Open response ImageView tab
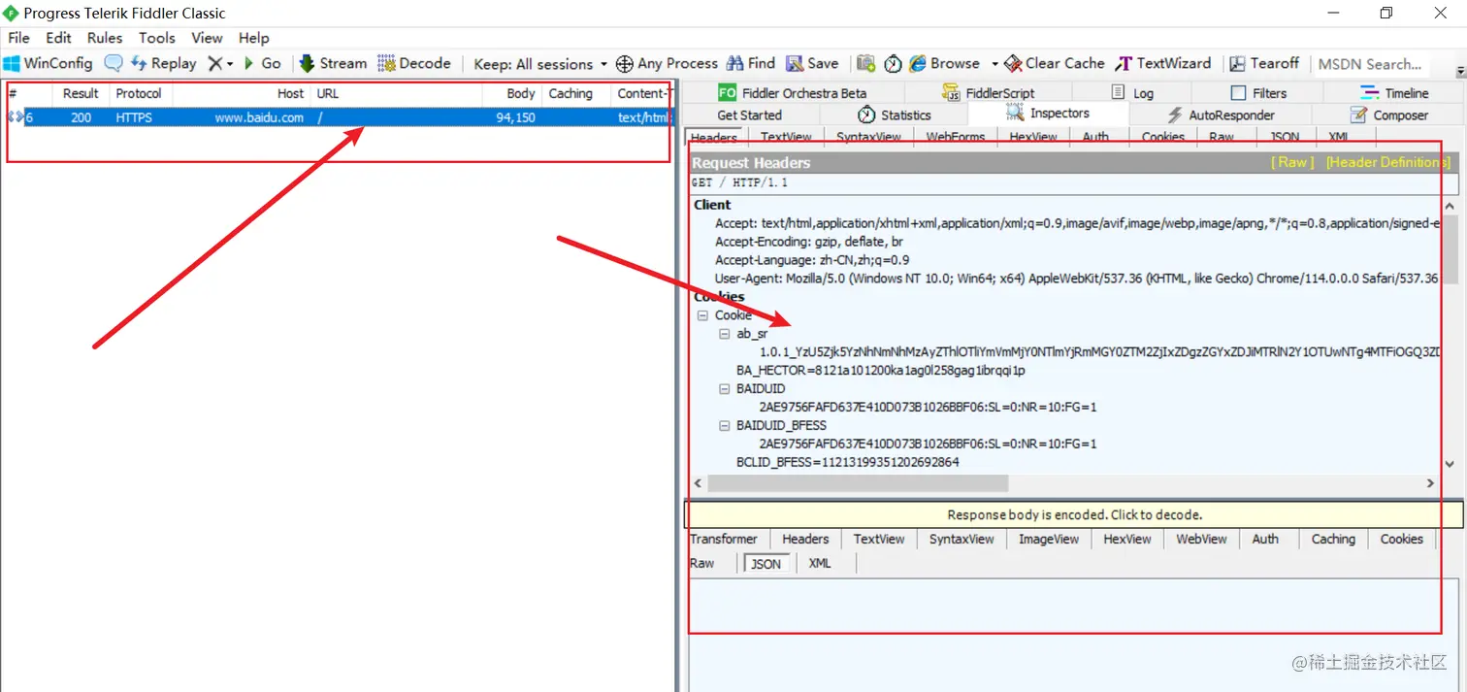Screen dimensions: 1467x692 pos(1049,539)
